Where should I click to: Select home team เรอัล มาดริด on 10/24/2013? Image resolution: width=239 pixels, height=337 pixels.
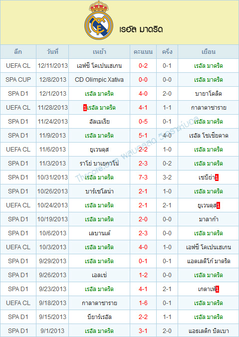(99, 205)
